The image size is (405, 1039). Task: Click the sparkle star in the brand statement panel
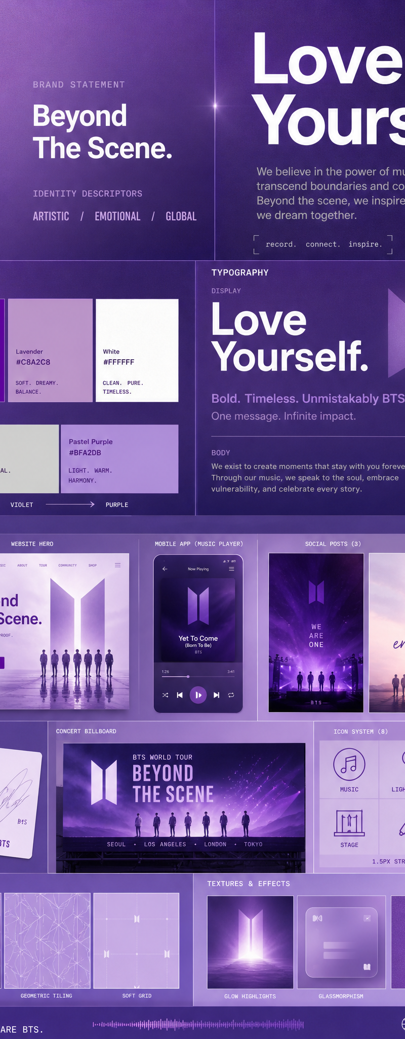point(215,106)
